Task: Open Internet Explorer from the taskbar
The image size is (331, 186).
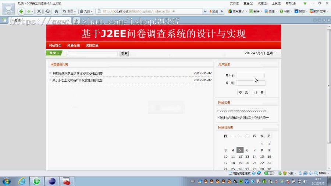Action: tap(22, 181)
